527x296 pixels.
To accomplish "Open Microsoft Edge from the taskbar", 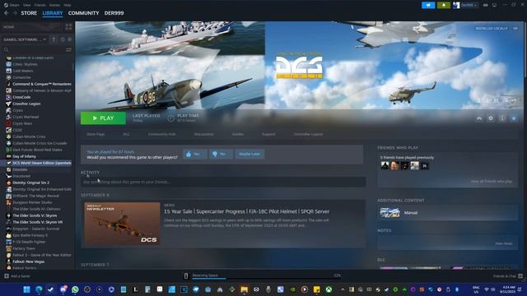I will (39, 289).
